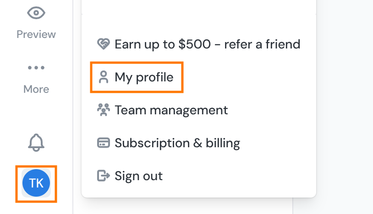Click the blue TK avatar circle

pos(36,183)
